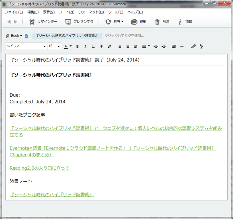The height and width of the screenshot is (219, 233).
Task: Click the 書いたブログ記事 heading text
Action: (27, 115)
